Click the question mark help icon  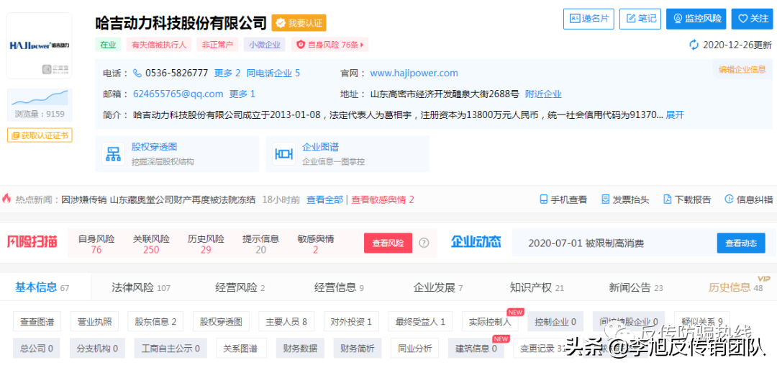coord(424,243)
